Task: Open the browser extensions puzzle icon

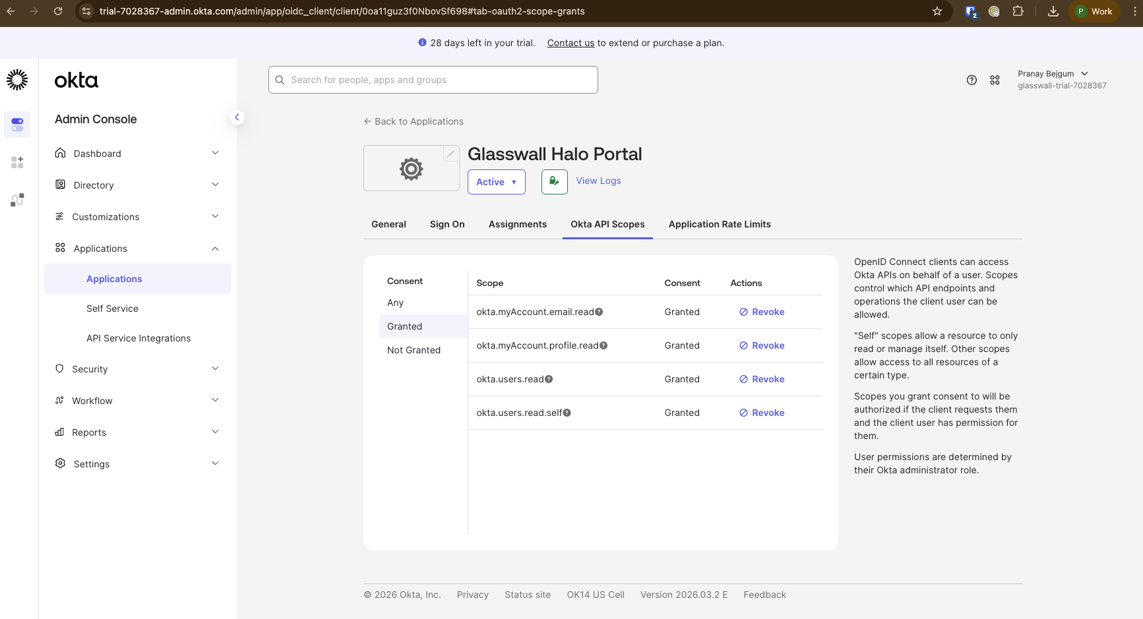Action: [x=1018, y=11]
